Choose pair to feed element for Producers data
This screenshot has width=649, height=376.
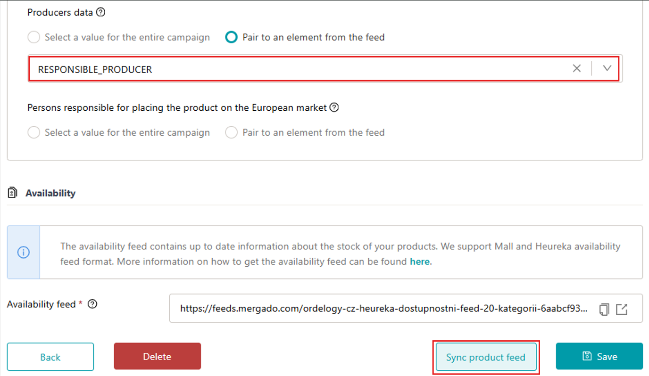pos(231,37)
